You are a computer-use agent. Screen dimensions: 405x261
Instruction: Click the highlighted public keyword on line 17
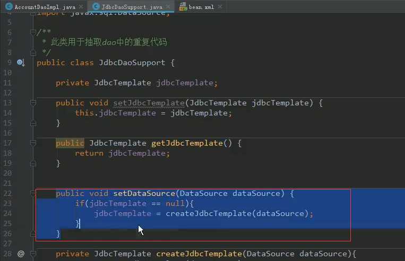(x=70, y=143)
